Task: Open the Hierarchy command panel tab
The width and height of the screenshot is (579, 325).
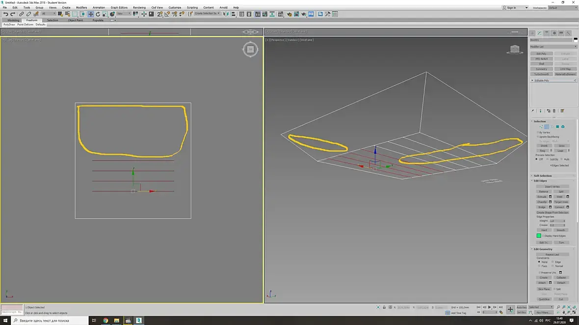Action: click(547, 33)
